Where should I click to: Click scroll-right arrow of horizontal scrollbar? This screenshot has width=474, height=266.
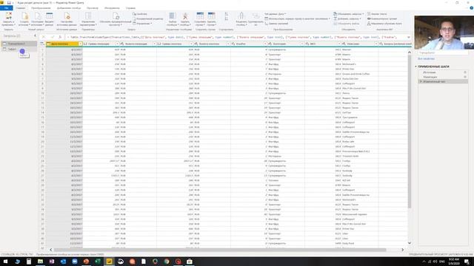[402, 250]
